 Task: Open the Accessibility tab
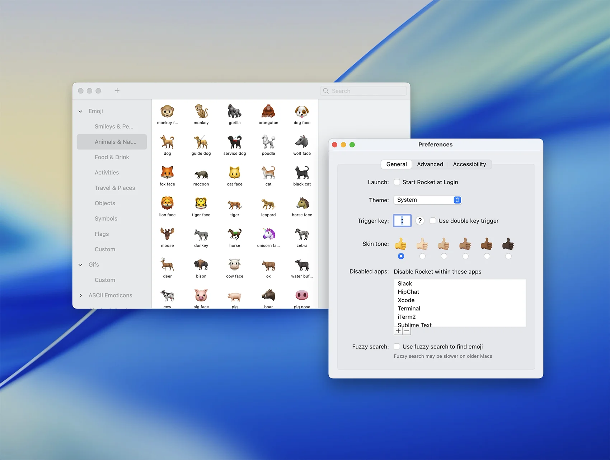(x=469, y=164)
